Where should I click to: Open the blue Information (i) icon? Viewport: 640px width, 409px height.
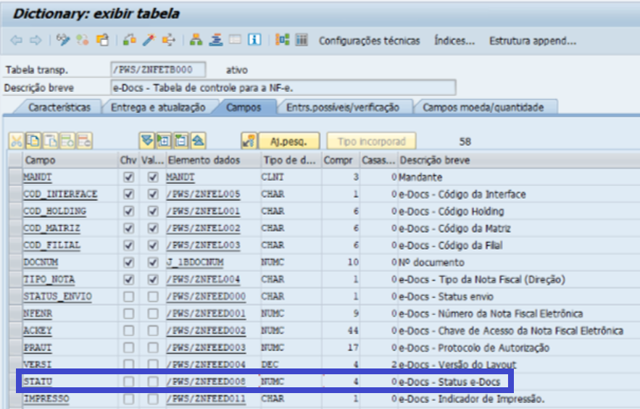[x=254, y=41]
